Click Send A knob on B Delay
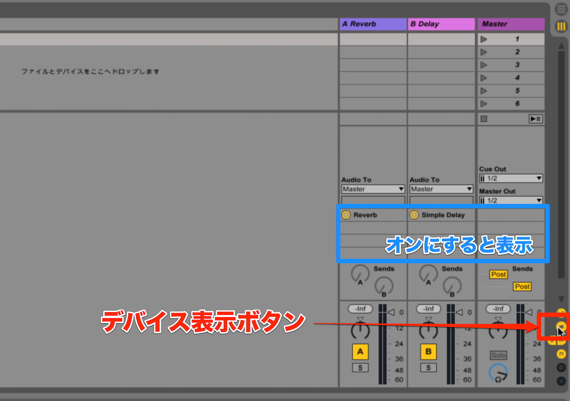 coord(428,273)
